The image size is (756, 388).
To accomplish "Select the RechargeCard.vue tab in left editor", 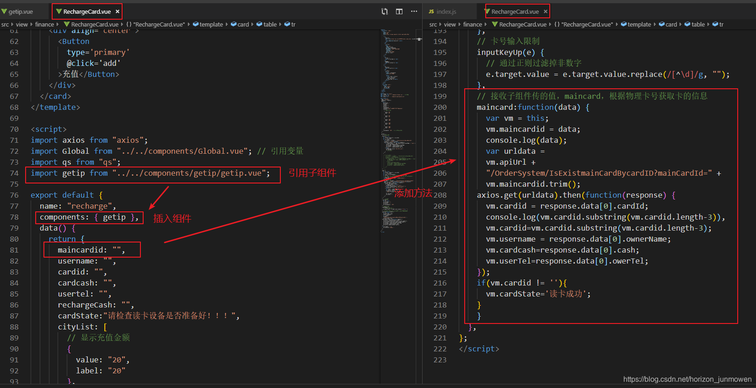I will click(x=87, y=11).
